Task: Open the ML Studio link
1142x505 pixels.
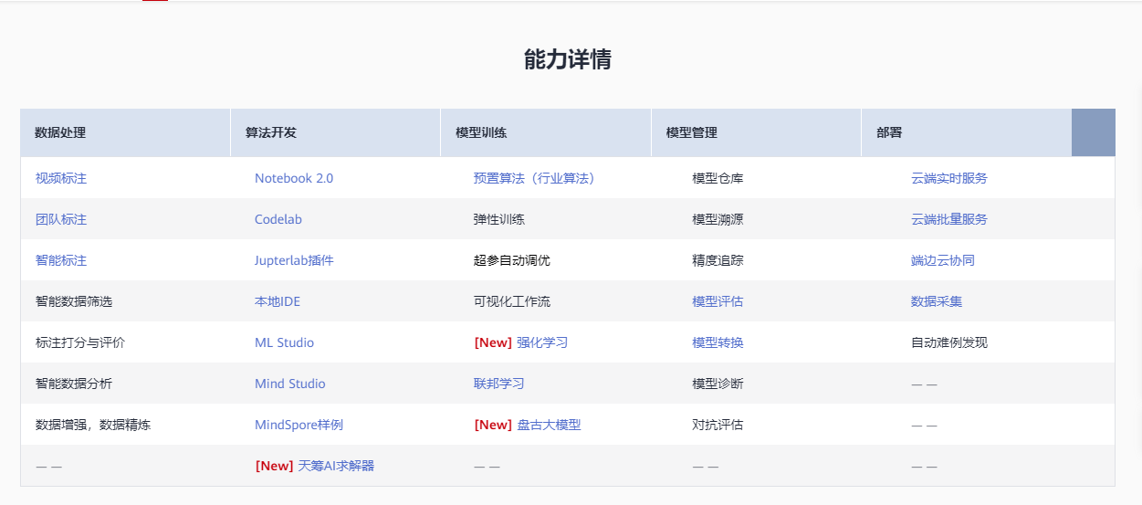Action: [x=284, y=342]
